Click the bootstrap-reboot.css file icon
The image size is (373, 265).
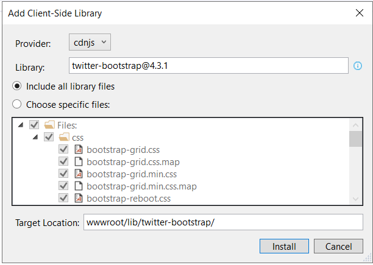coord(79,198)
